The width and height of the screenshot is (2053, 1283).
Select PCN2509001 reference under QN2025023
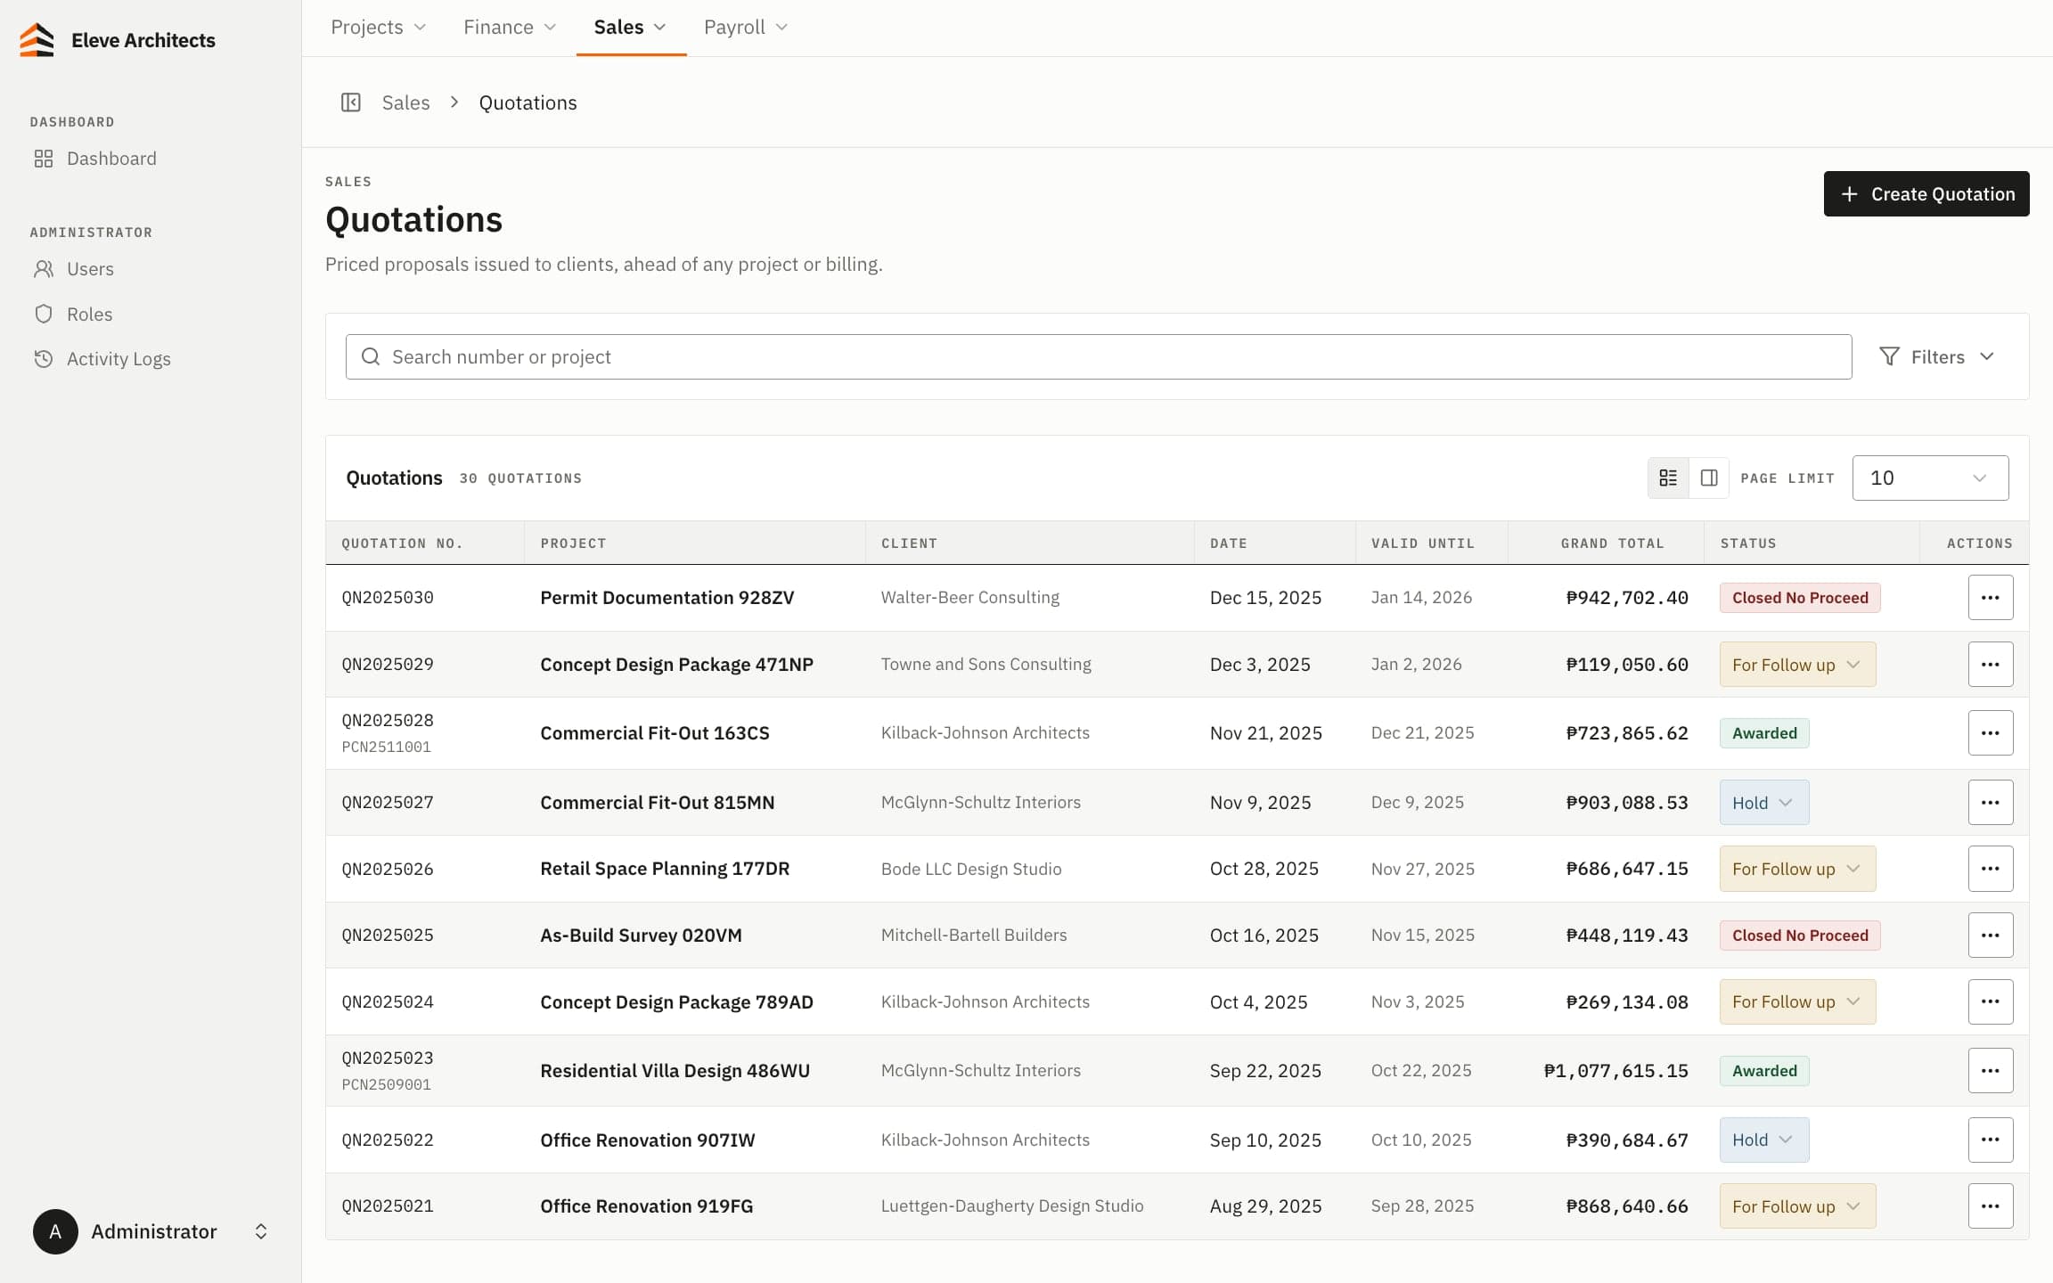[387, 1084]
